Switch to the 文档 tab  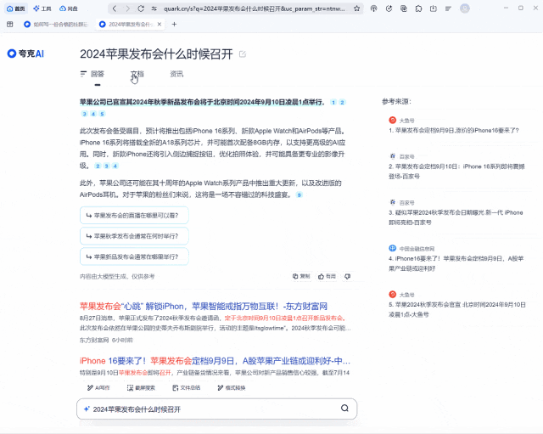(137, 74)
